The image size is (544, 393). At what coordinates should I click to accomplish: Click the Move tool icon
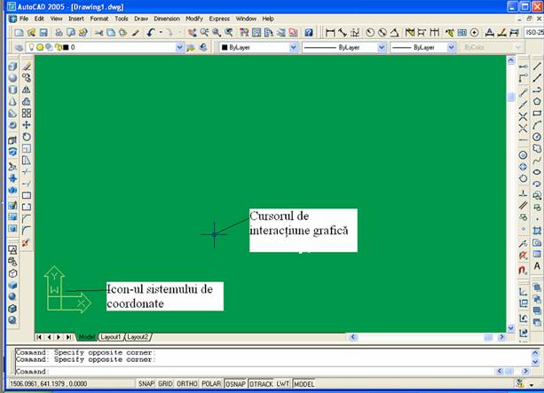(27, 125)
